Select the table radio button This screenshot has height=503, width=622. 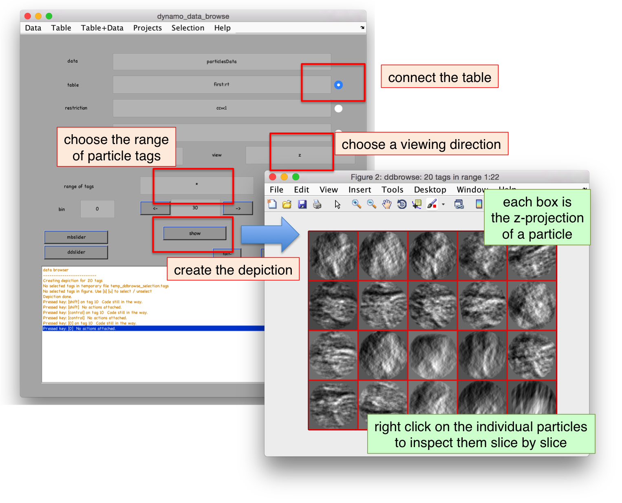point(338,85)
